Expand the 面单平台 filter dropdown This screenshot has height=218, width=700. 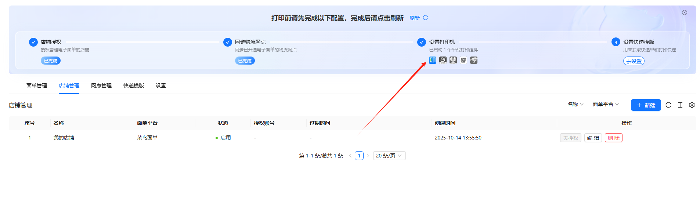pos(606,104)
